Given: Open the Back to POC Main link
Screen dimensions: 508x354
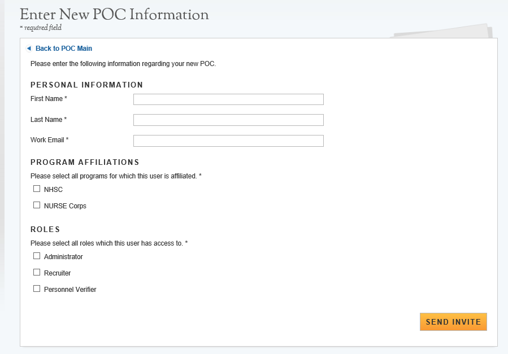Looking at the screenshot, I should pos(63,49).
